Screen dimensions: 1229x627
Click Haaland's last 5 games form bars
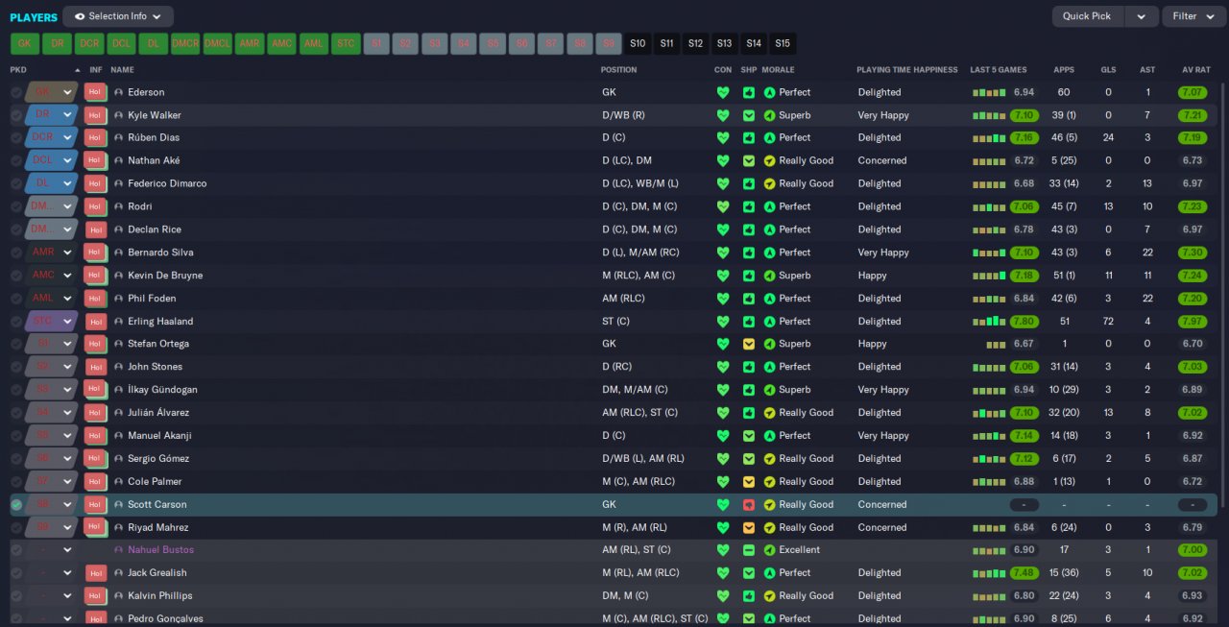coord(989,322)
